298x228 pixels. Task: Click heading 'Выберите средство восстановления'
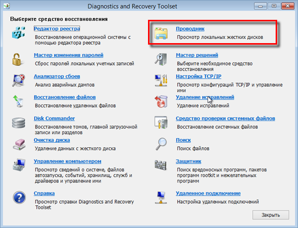59,19
